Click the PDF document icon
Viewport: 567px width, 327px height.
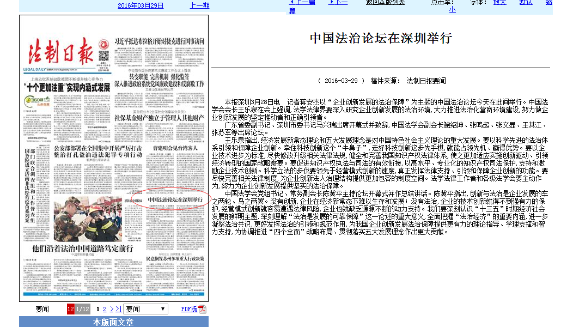202,310
